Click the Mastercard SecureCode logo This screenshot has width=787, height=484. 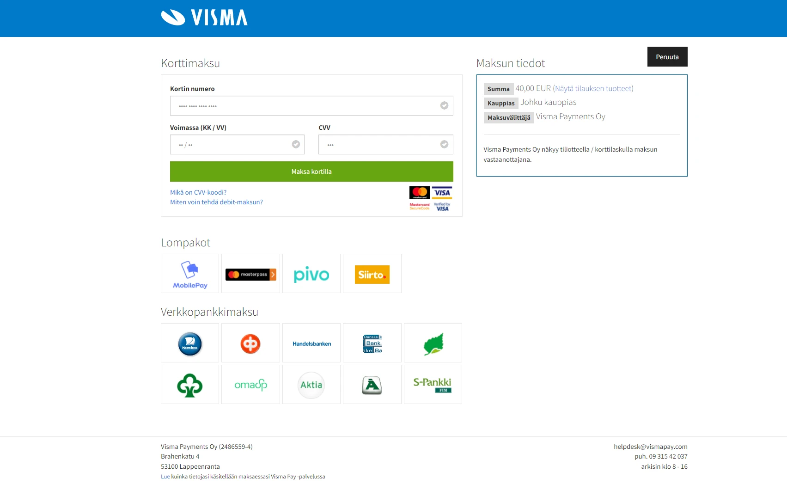(x=420, y=206)
